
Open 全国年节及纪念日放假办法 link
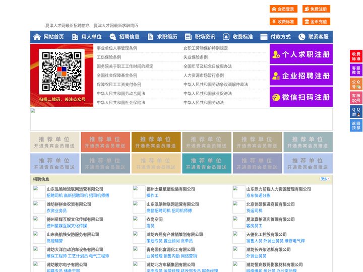pos(208,66)
